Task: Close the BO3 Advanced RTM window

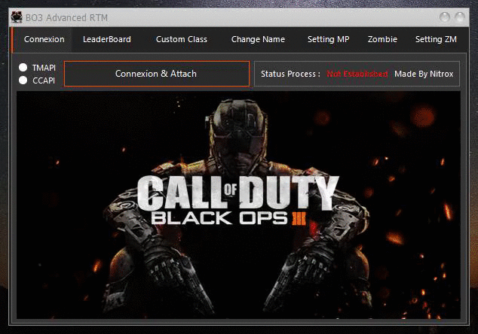Action: point(460,17)
